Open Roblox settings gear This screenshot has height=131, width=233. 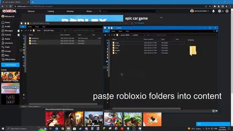(227, 11)
